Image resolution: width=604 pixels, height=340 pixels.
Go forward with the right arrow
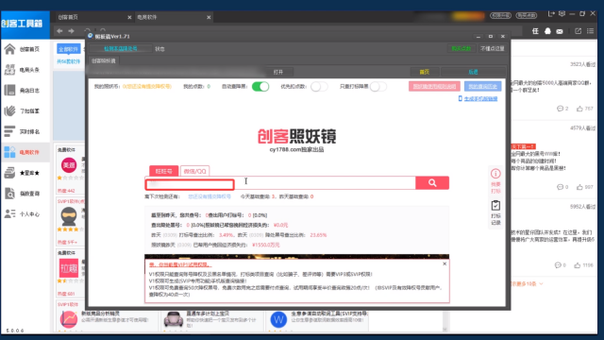point(72,31)
